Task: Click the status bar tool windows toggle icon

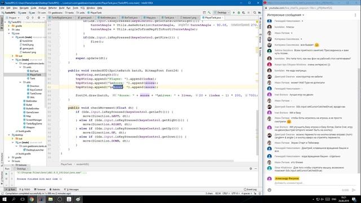Action: [2, 193]
